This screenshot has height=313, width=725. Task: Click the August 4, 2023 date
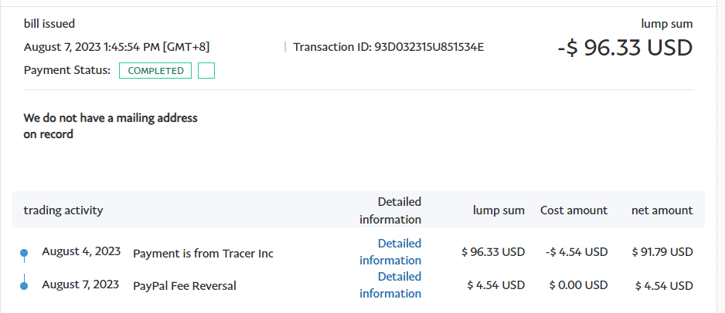pos(81,251)
